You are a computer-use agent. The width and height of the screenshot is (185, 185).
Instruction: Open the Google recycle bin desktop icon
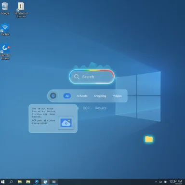(x=5, y=8)
